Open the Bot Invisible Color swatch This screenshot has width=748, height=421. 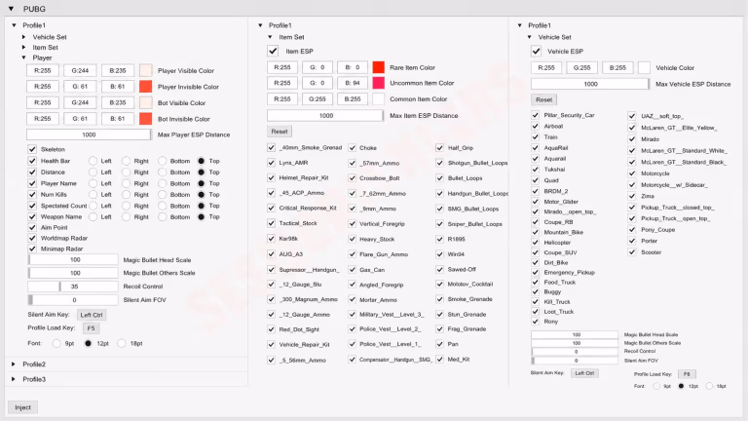click(145, 118)
